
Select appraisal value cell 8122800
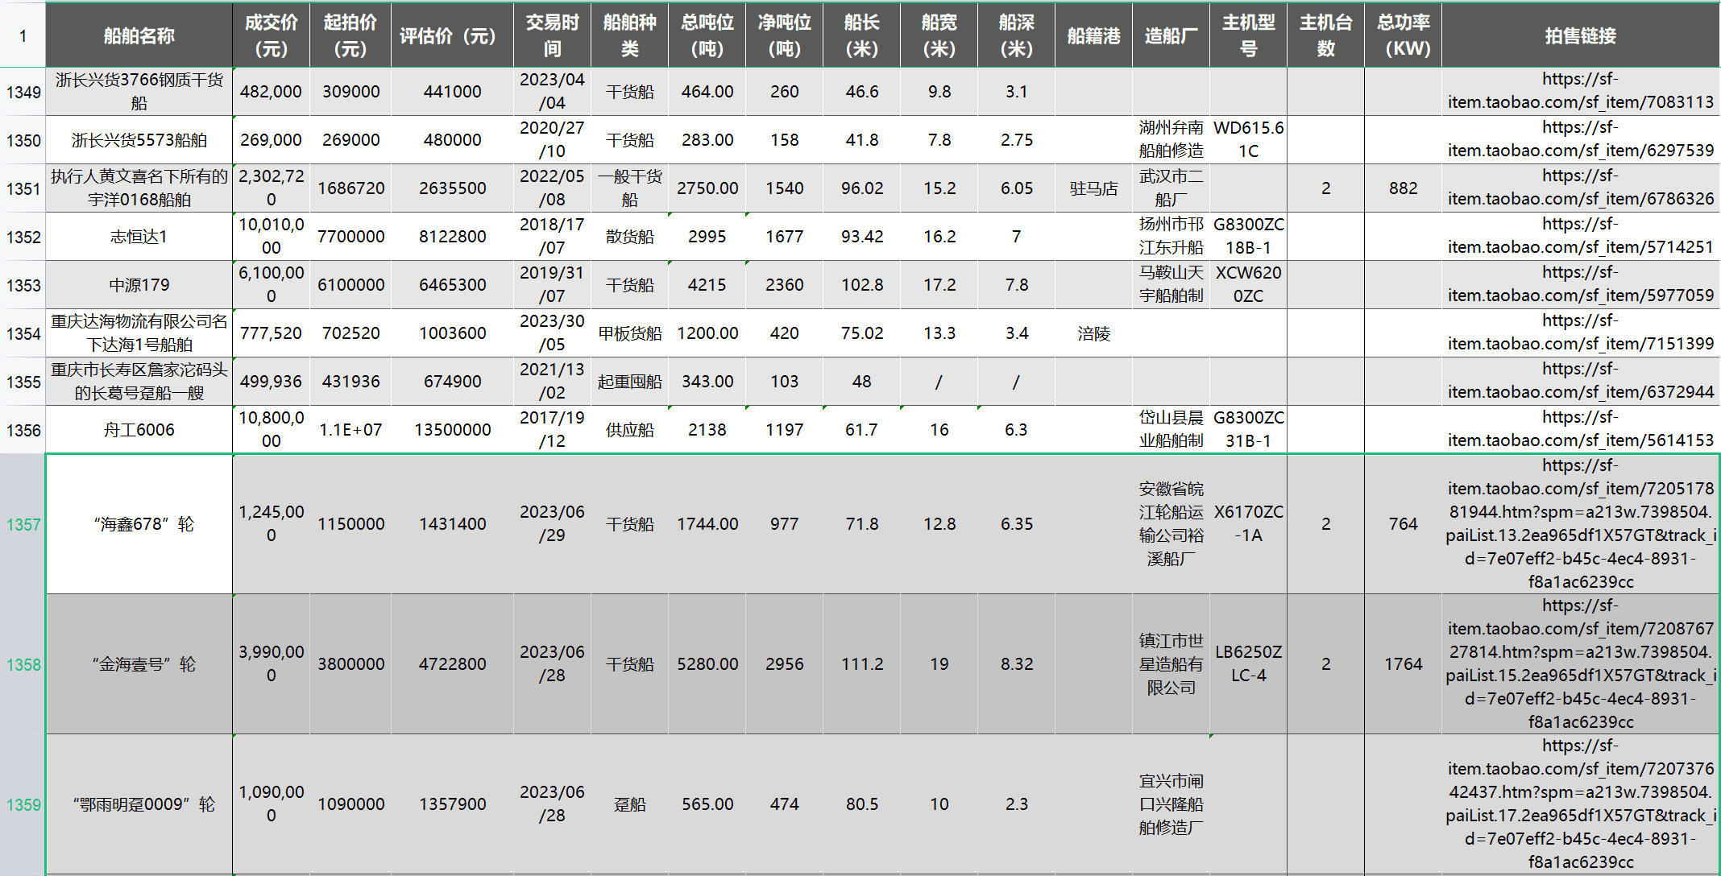point(452,237)
